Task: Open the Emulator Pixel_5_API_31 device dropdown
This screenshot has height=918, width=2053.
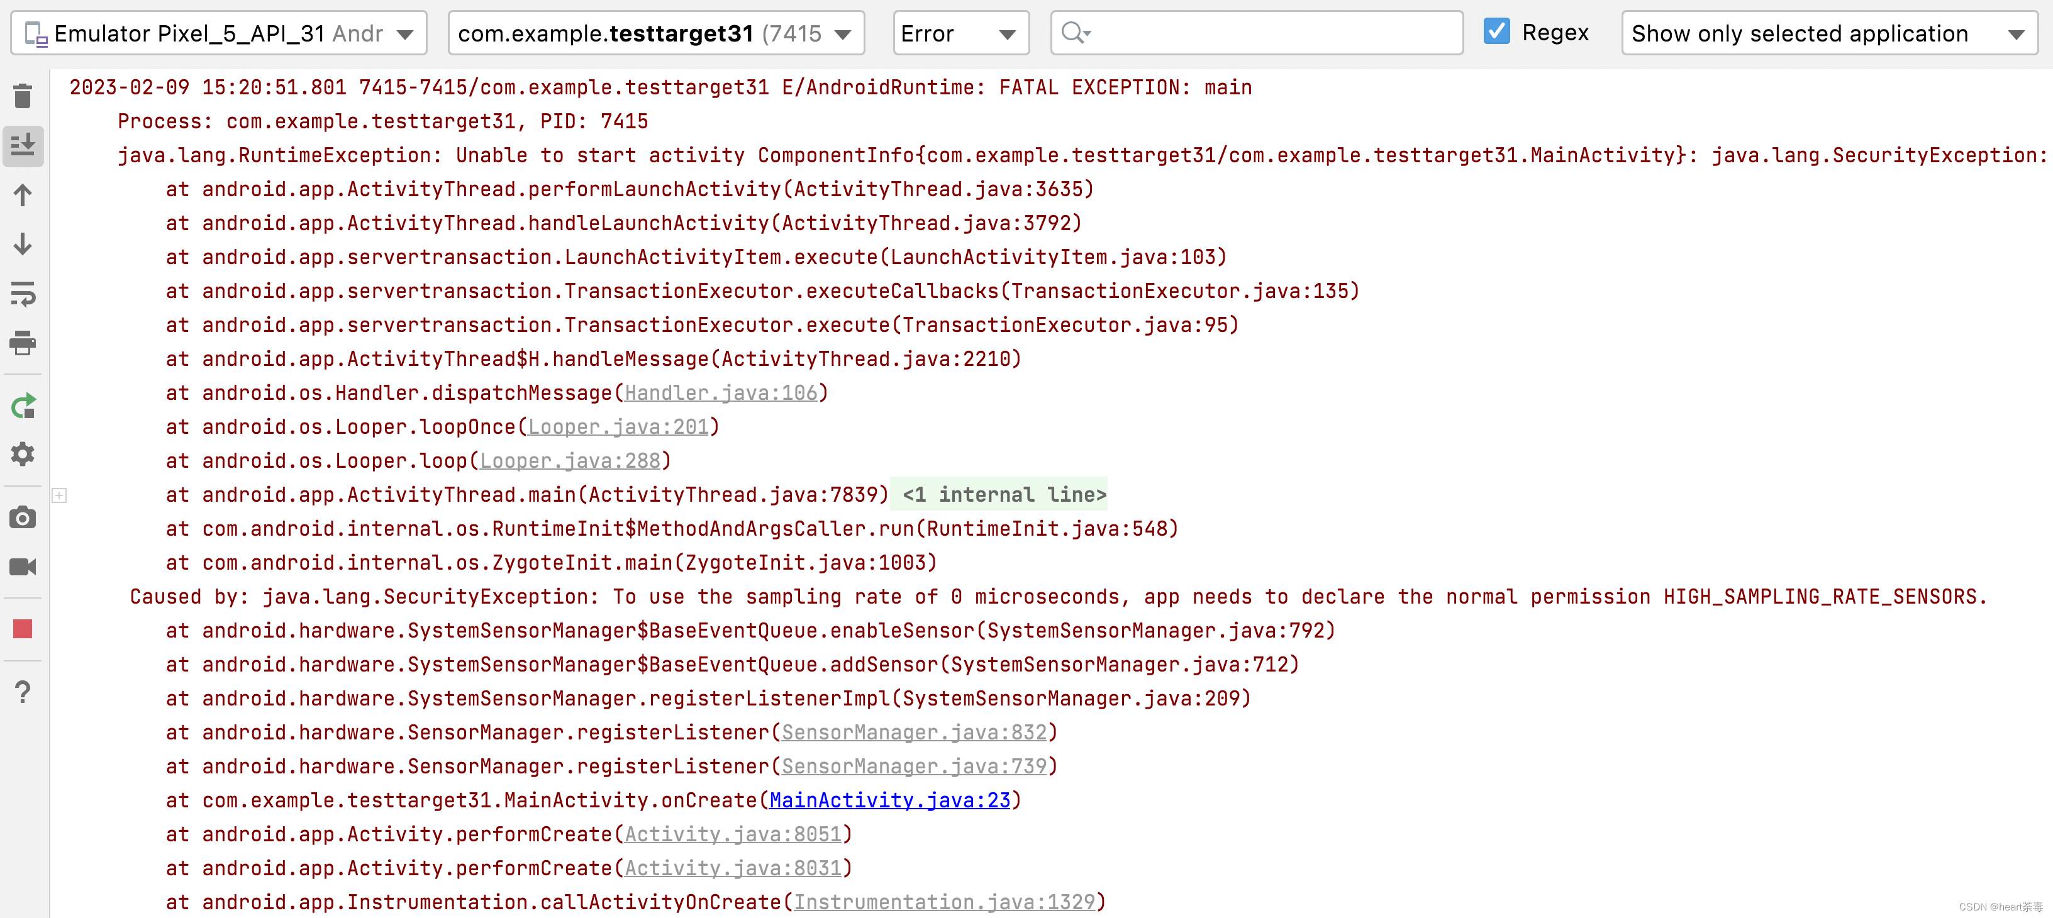Action: 218,33
